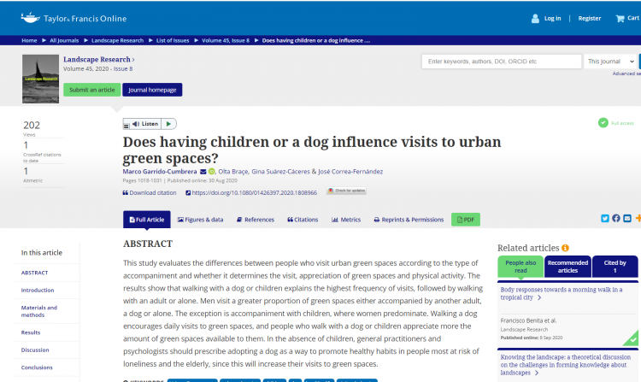Viewport: 641px width, 382px height.
Task: Open the Metrics tab
Action: tap(346, 220)
